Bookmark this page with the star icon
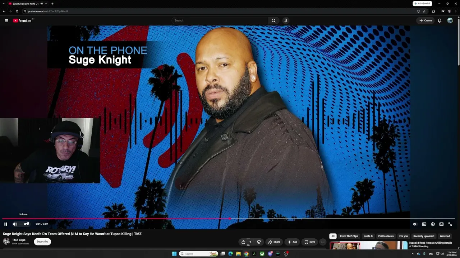 (x=424, y=11)
